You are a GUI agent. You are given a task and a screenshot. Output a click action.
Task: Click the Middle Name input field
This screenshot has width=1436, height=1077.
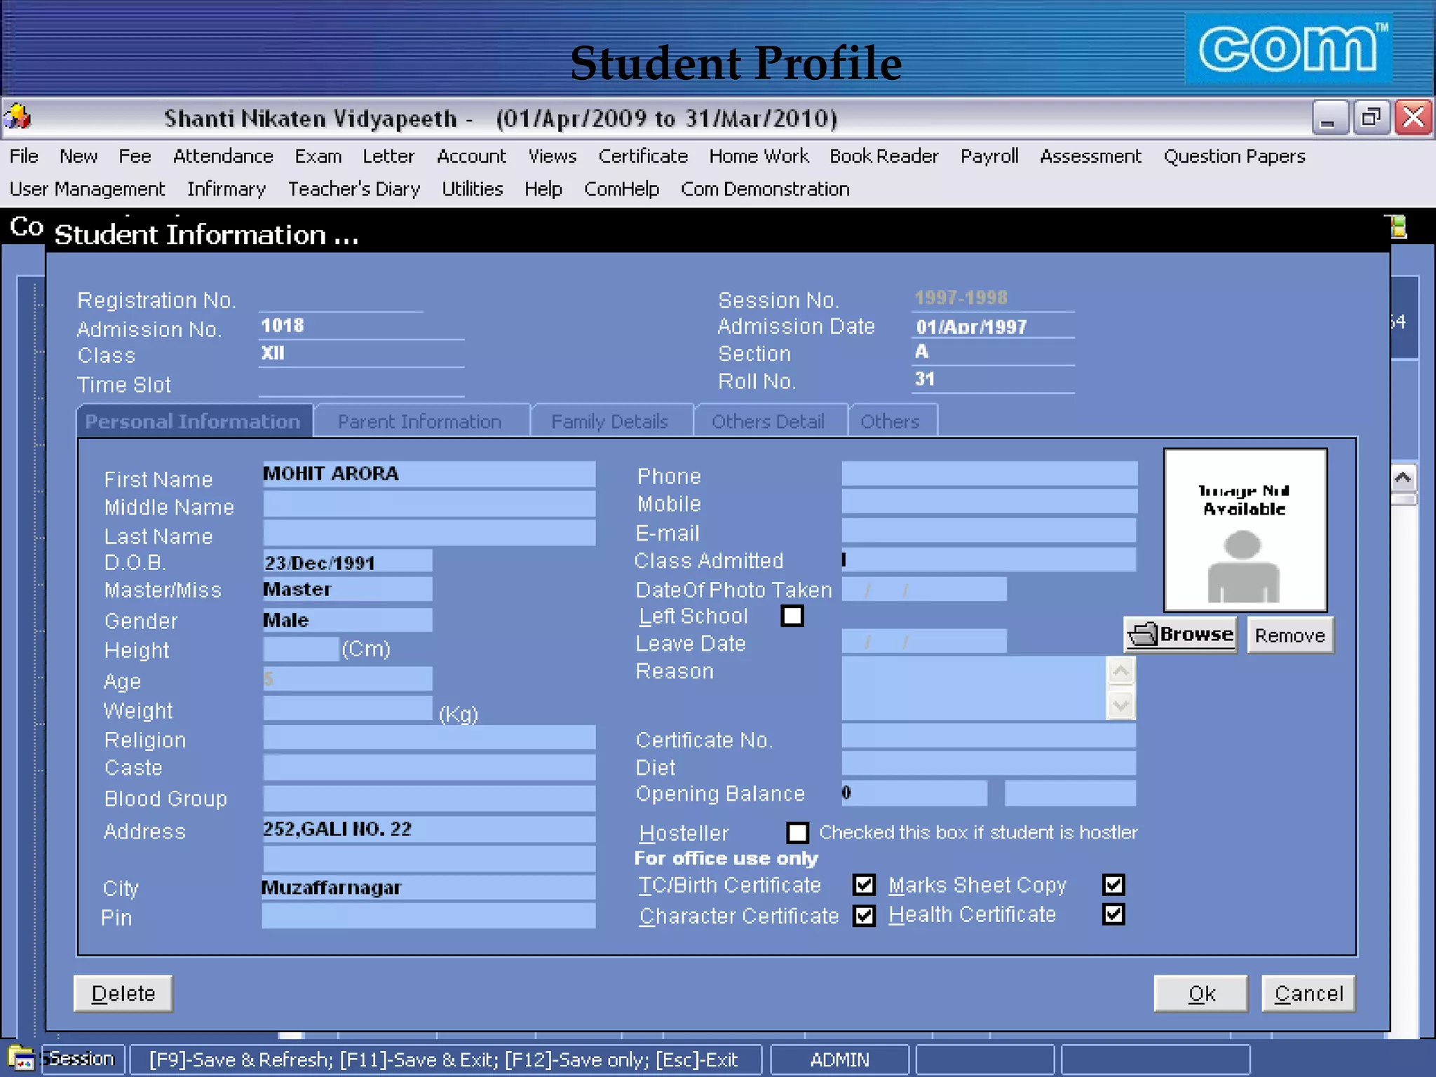pos(429,503)
